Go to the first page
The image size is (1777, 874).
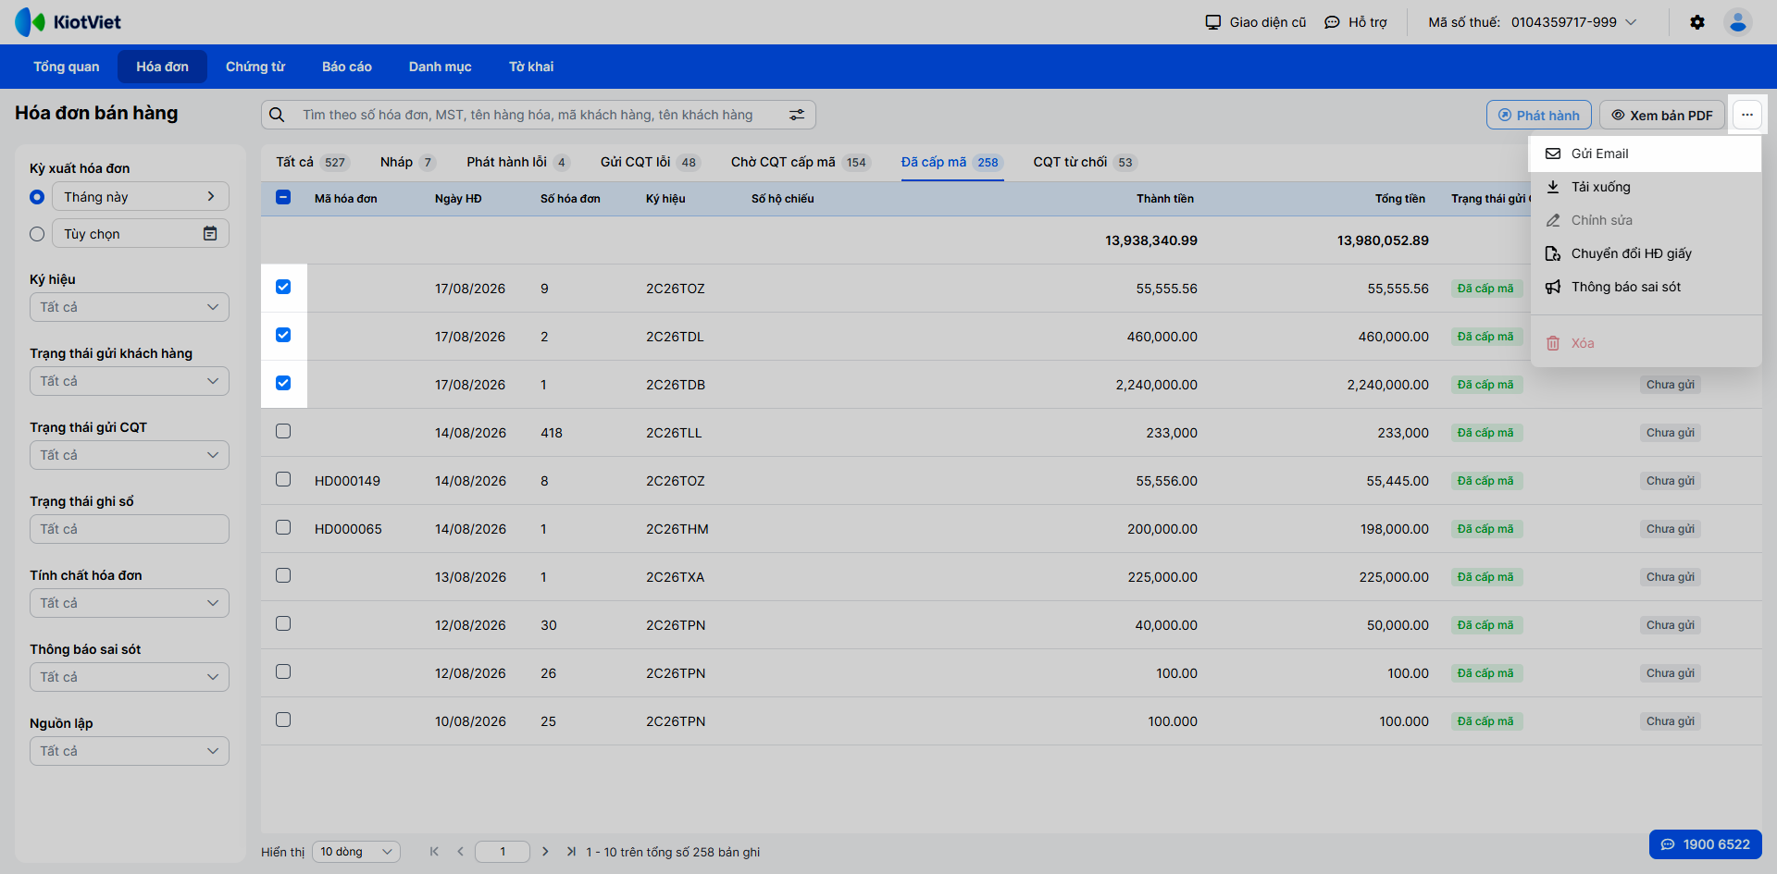(434, 852)
